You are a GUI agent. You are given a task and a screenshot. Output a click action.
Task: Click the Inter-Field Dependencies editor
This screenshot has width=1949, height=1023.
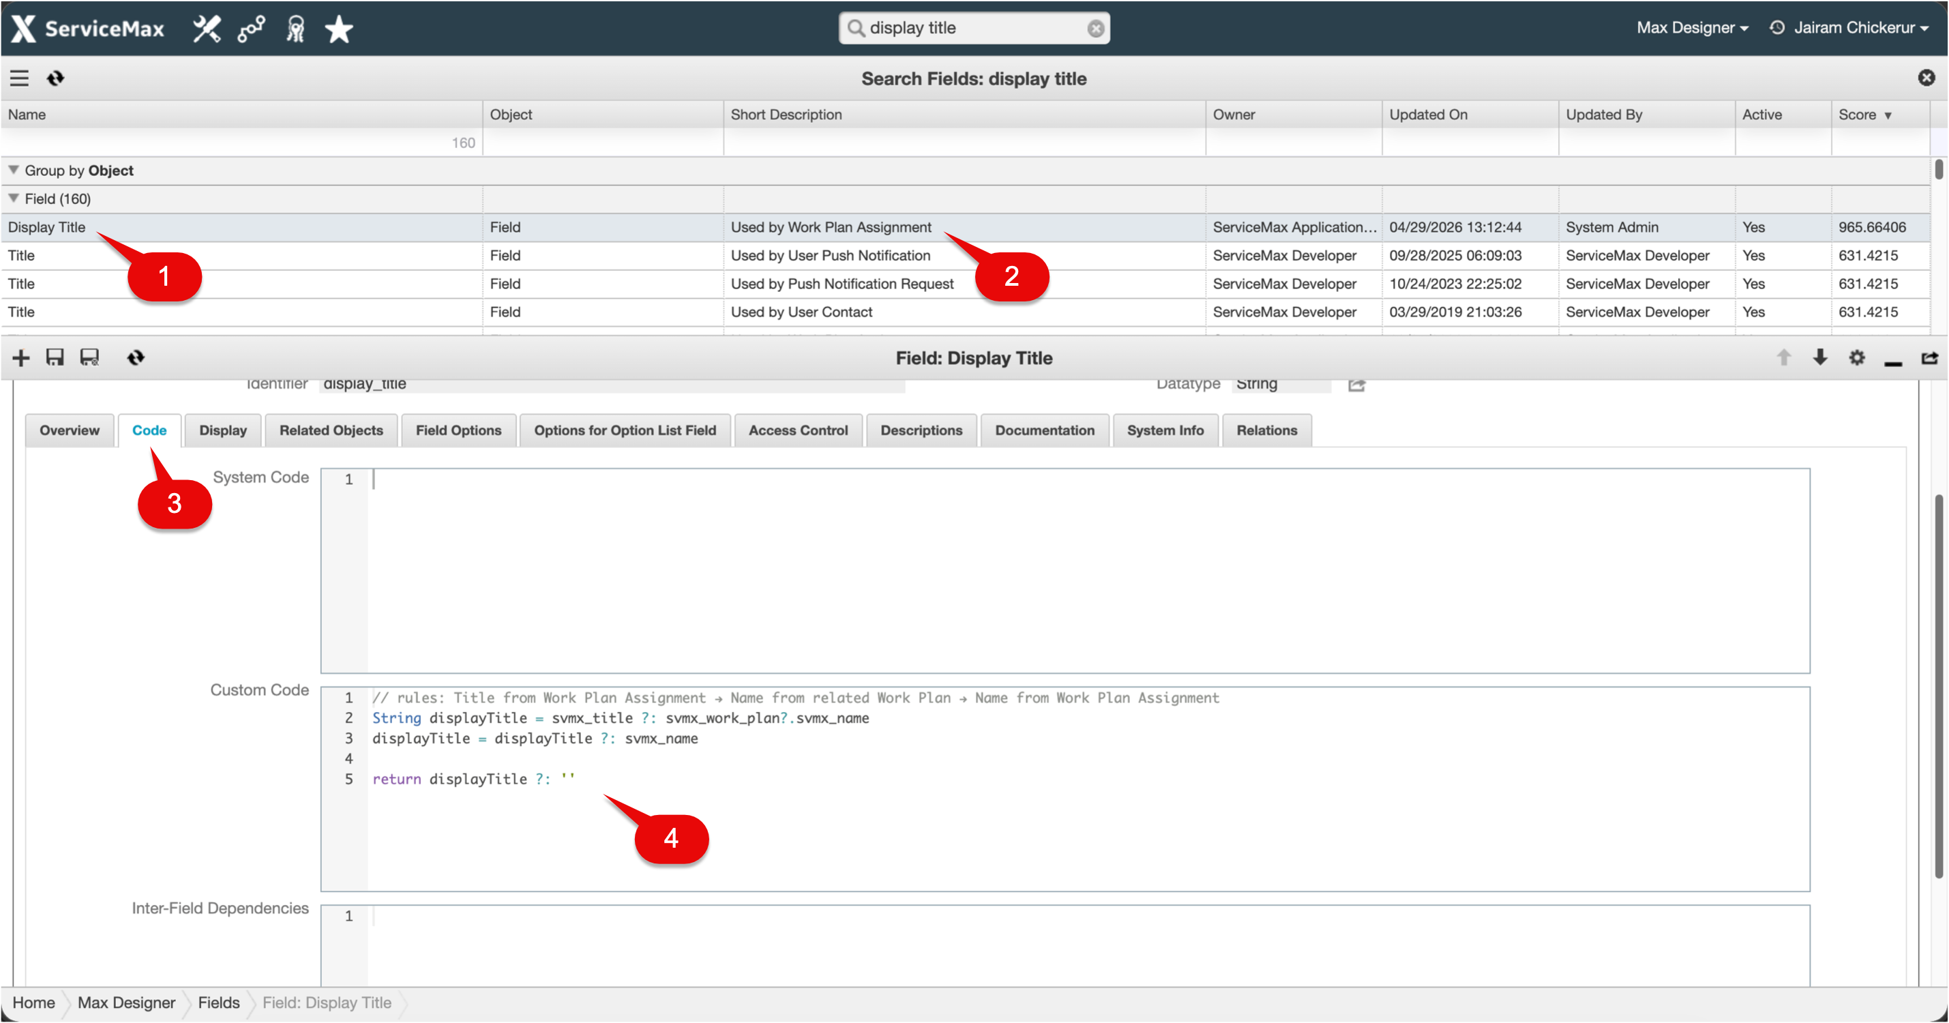(1065, 946)
